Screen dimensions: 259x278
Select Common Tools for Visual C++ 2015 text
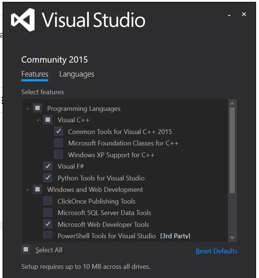[x=120, y=132]
